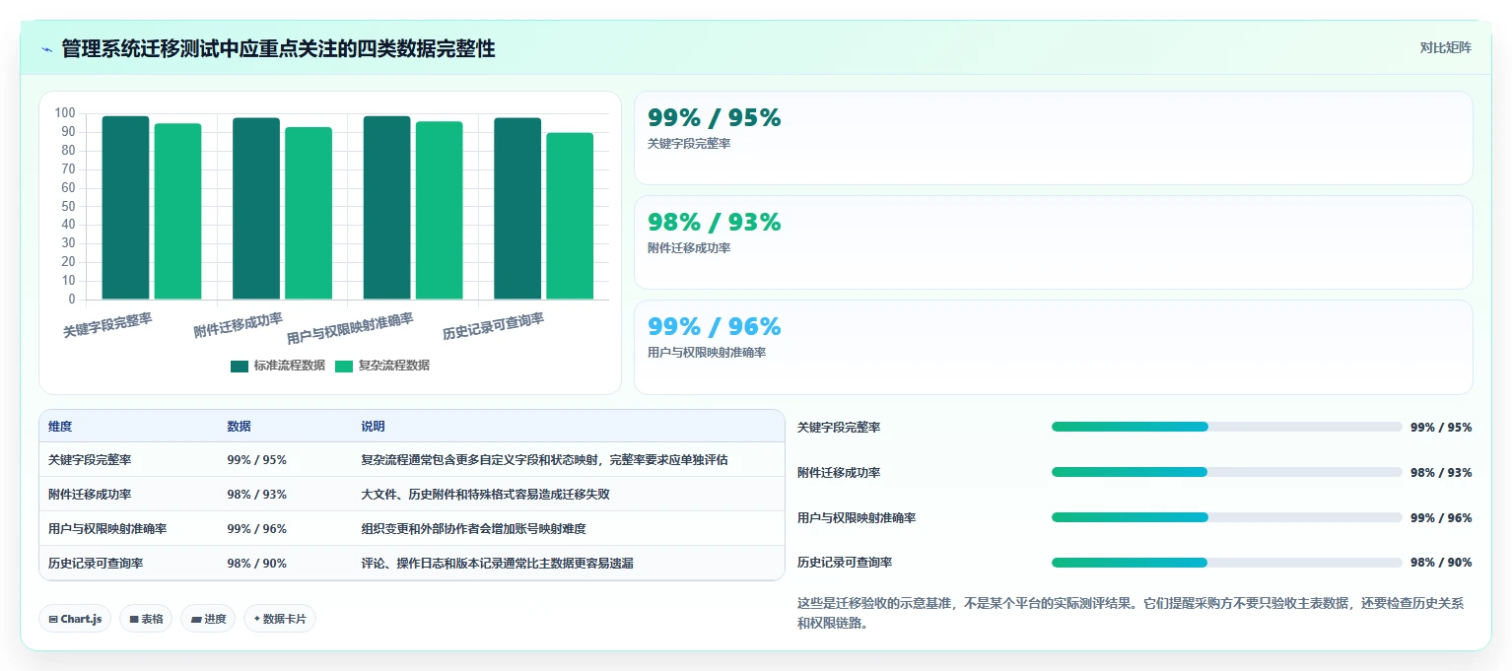The image size is (1512, 671).
Task: Click the 对比矩阵 label in the header
Action: coord(1445,47)
